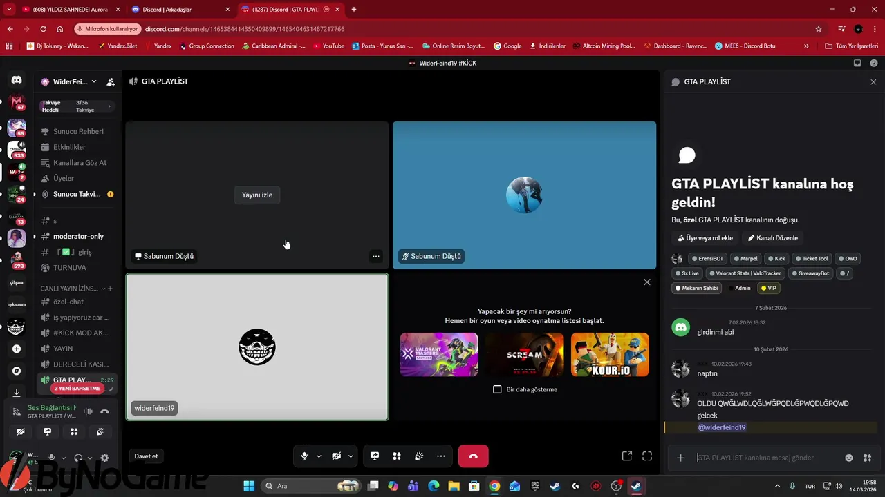Viewport: 885px width, 497px height.
Task: Open user settings gear icon
Action: coord(104,458)
